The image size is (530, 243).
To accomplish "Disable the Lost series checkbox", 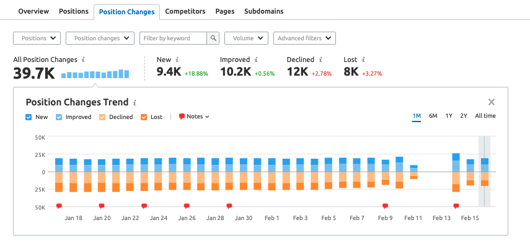I will click(x=144, y=117).
